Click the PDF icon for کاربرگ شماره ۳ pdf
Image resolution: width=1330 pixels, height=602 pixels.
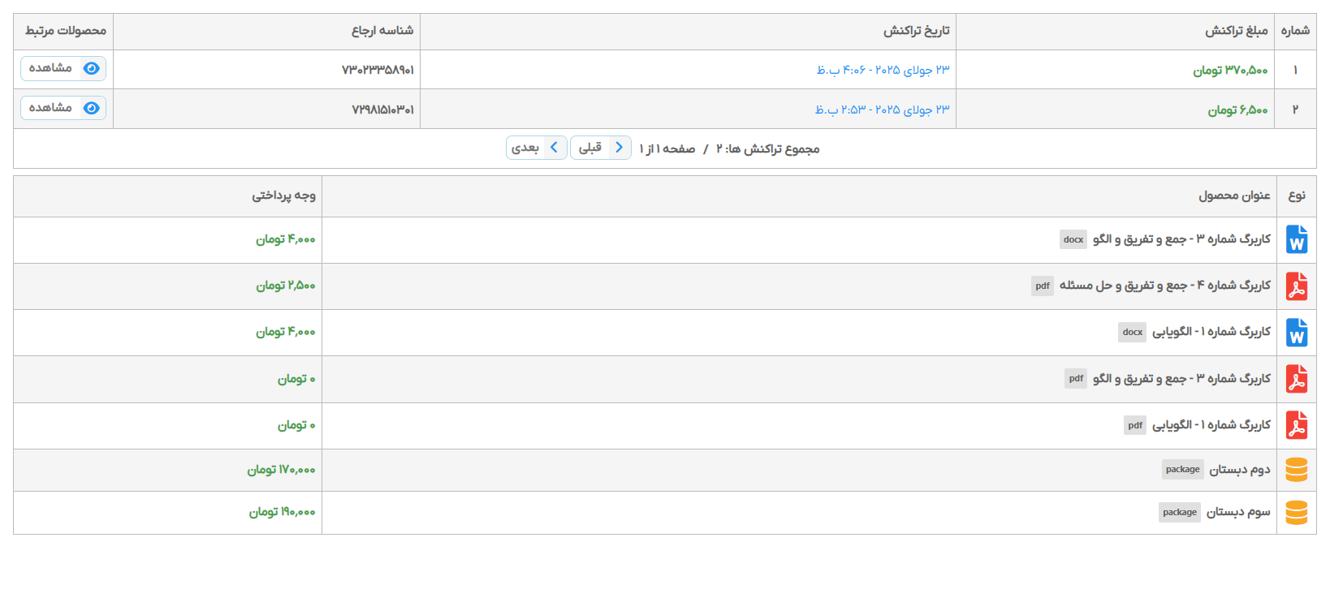pos(1297,379)
